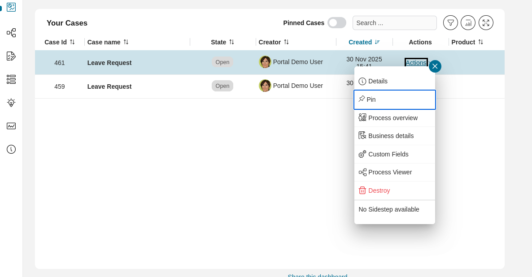This screenshot has width=532, height=277.
Task: Sort cases by the State column
Action: [222, 42]
